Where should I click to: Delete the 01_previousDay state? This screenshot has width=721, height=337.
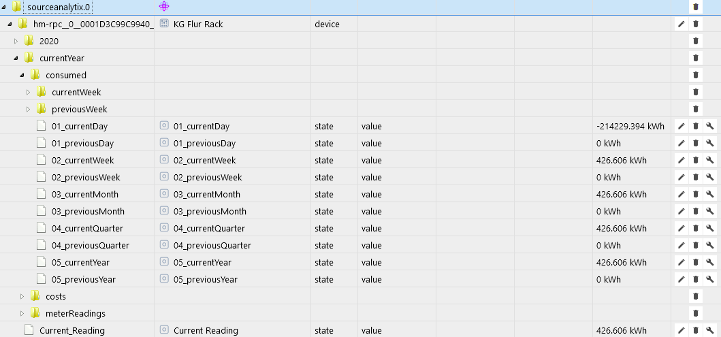695,143
